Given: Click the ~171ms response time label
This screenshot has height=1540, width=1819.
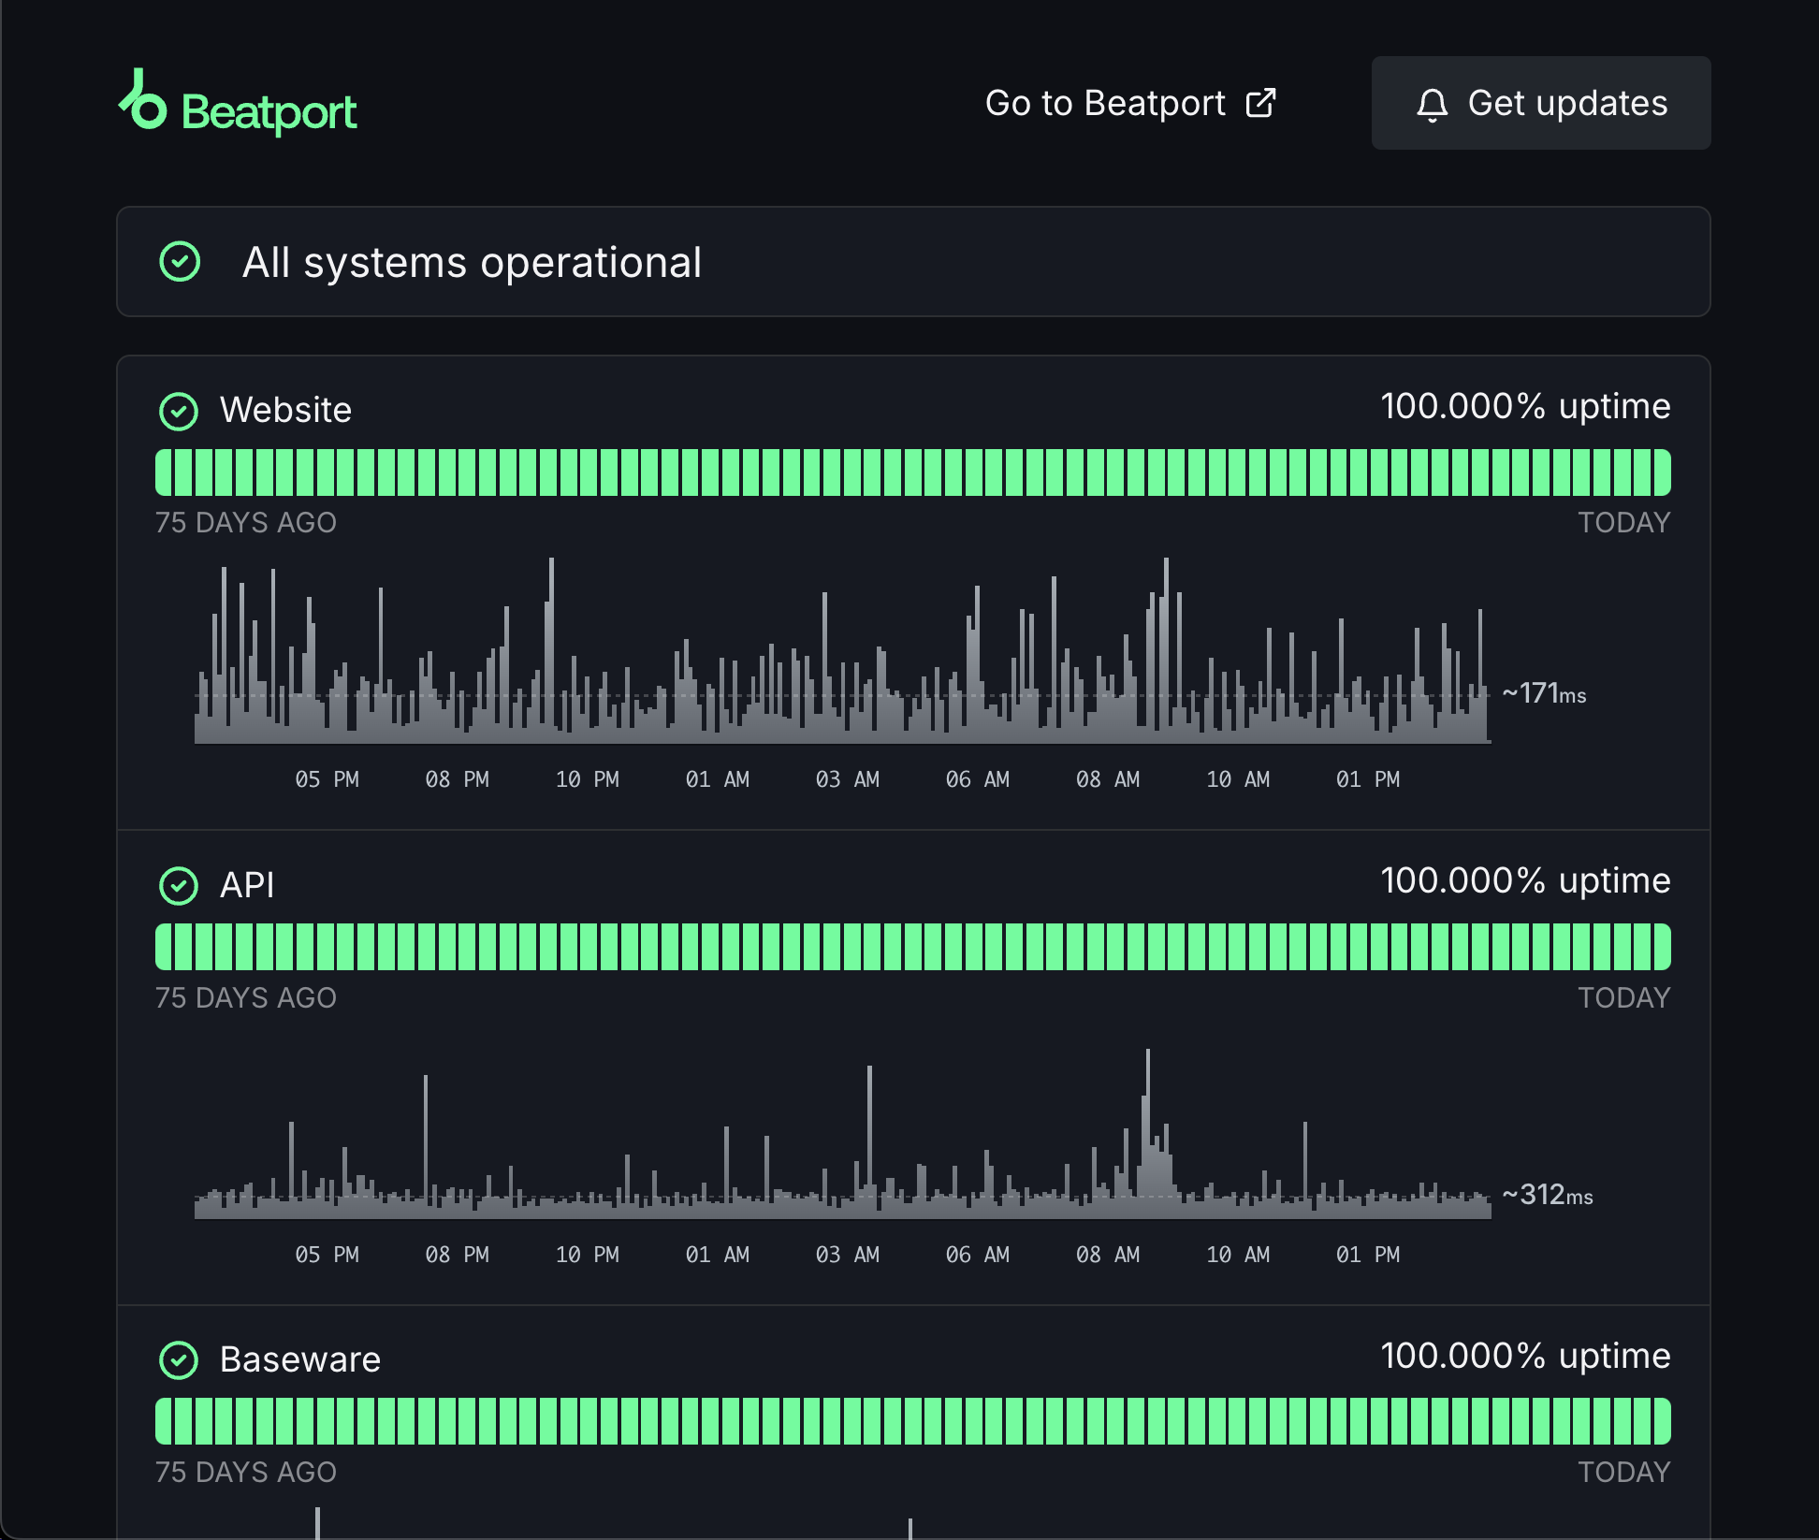Looking at the screenshot, I should coord(1544,693).
